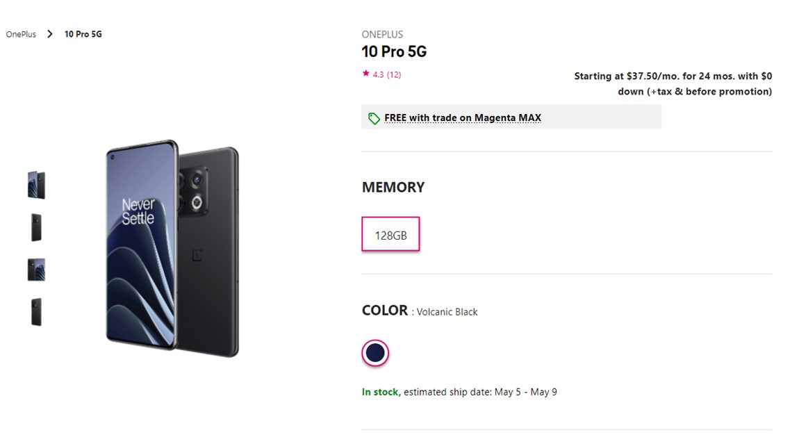
Task: Click the pink star rating icon
Action: pyautogui.click(x=365, y=74)
